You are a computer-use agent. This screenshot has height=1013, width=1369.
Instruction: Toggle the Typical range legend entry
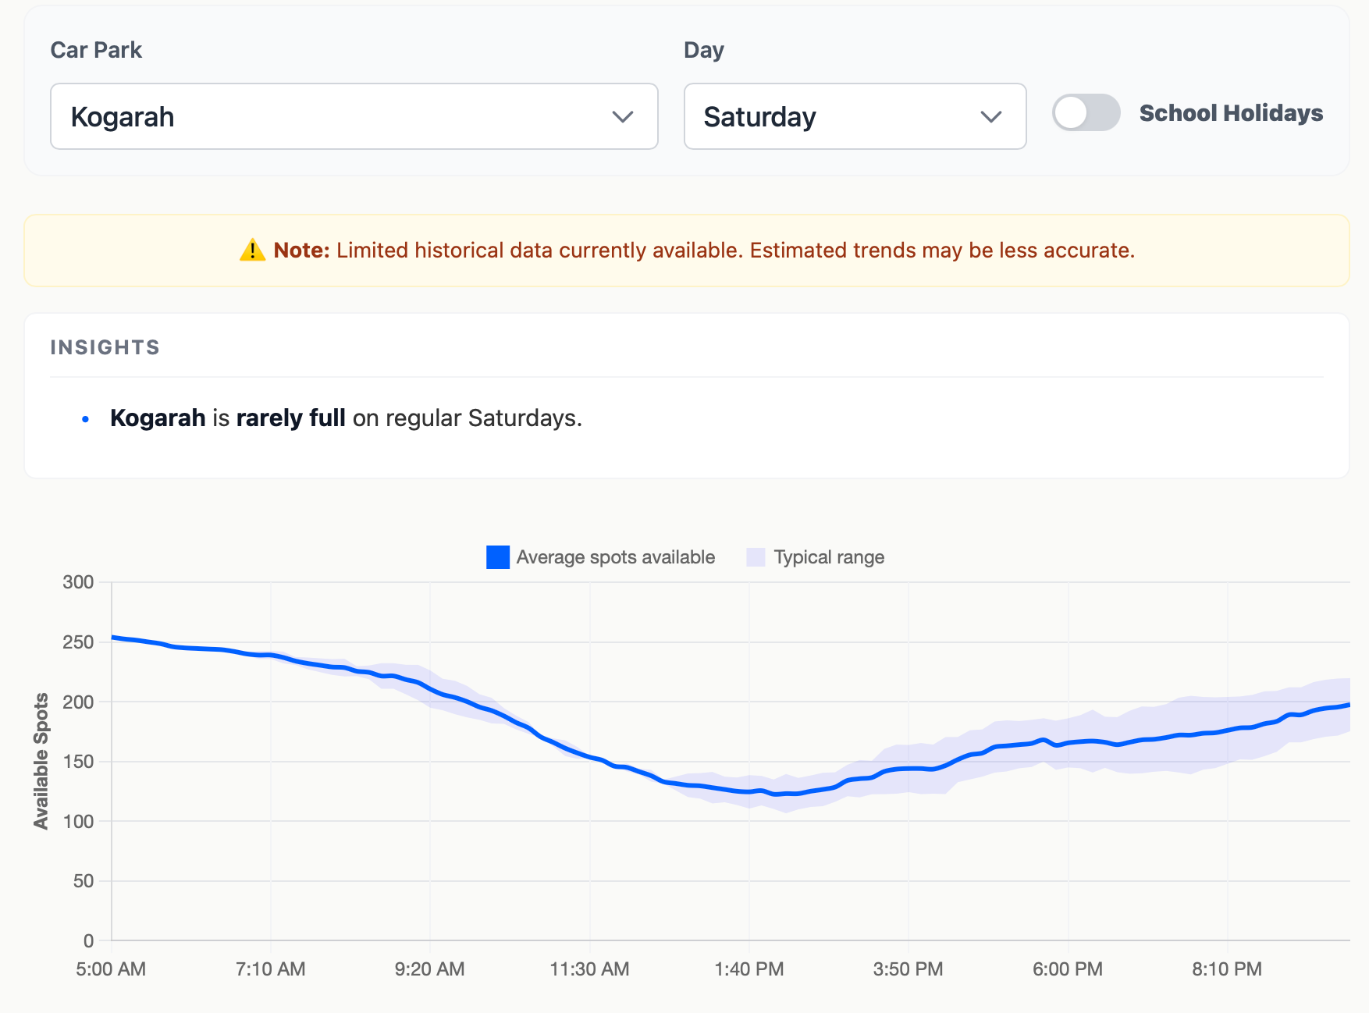(828, 557)
